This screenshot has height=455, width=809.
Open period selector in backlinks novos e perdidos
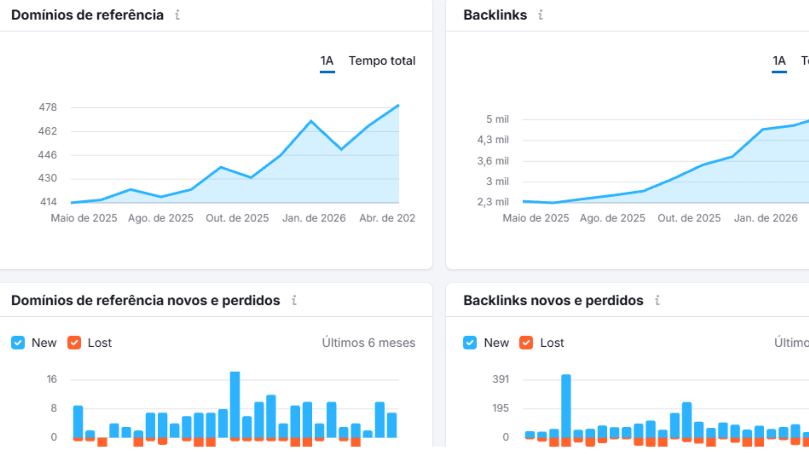point(791,343)
